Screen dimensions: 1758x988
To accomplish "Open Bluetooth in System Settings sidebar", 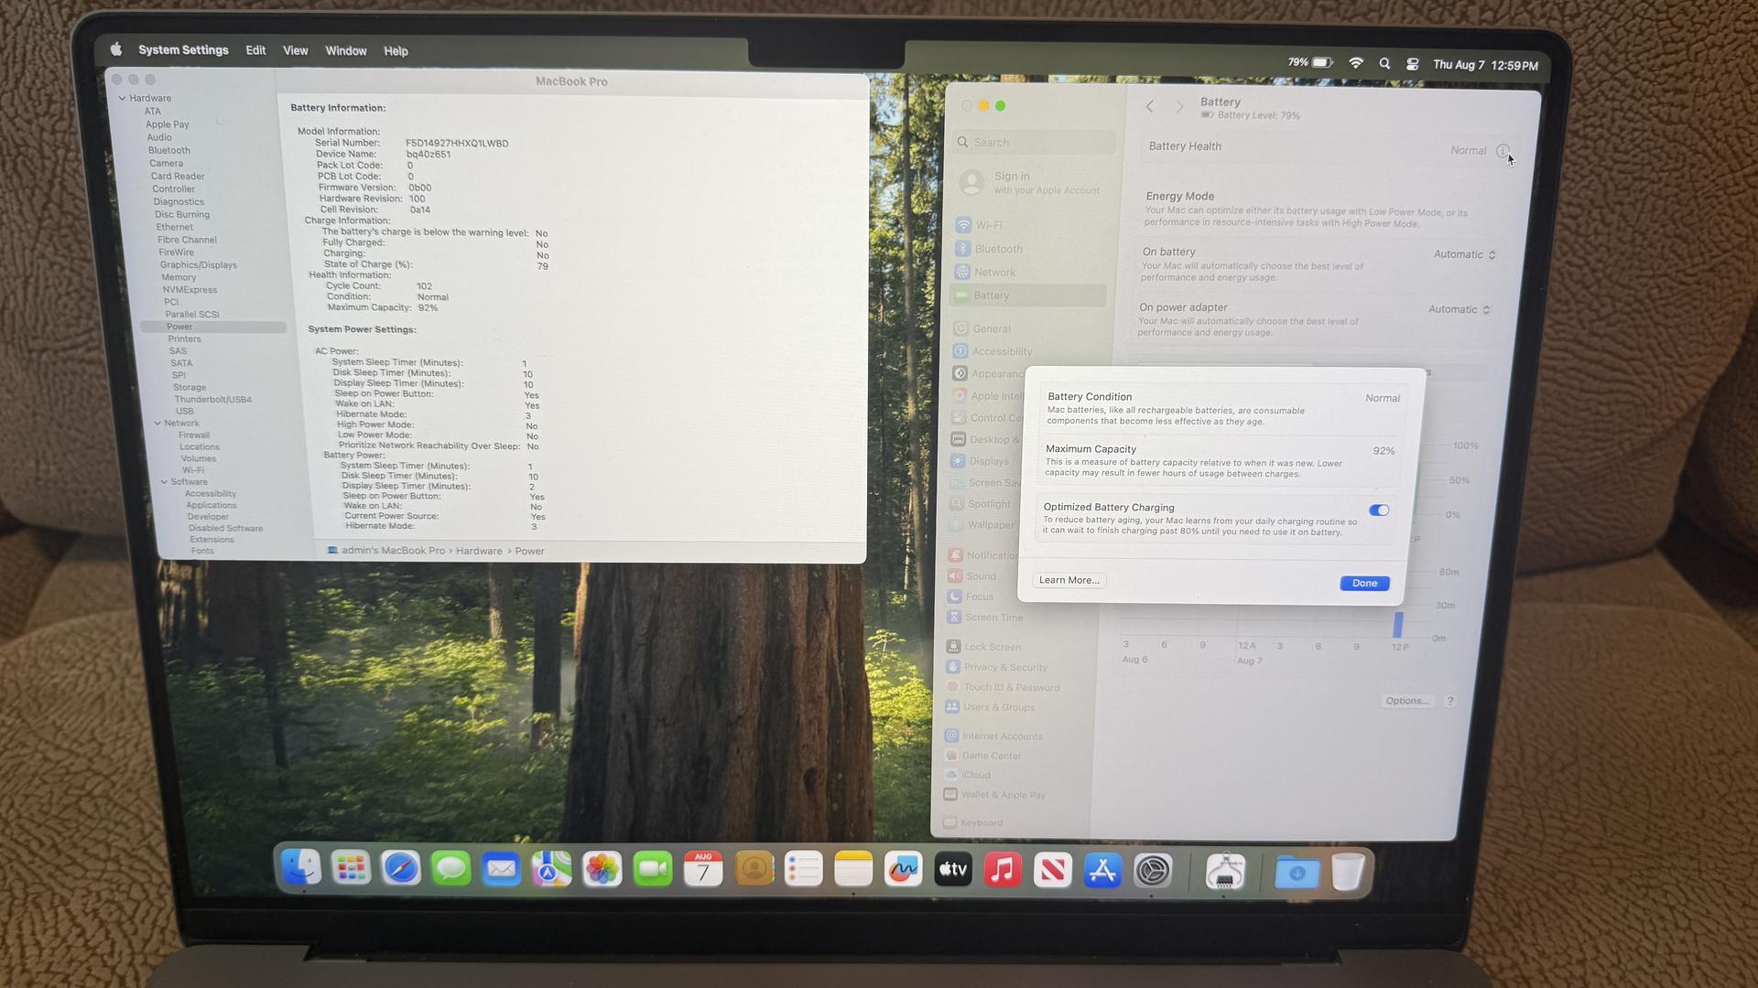I will pyautogui.click(x=989, y=249).
